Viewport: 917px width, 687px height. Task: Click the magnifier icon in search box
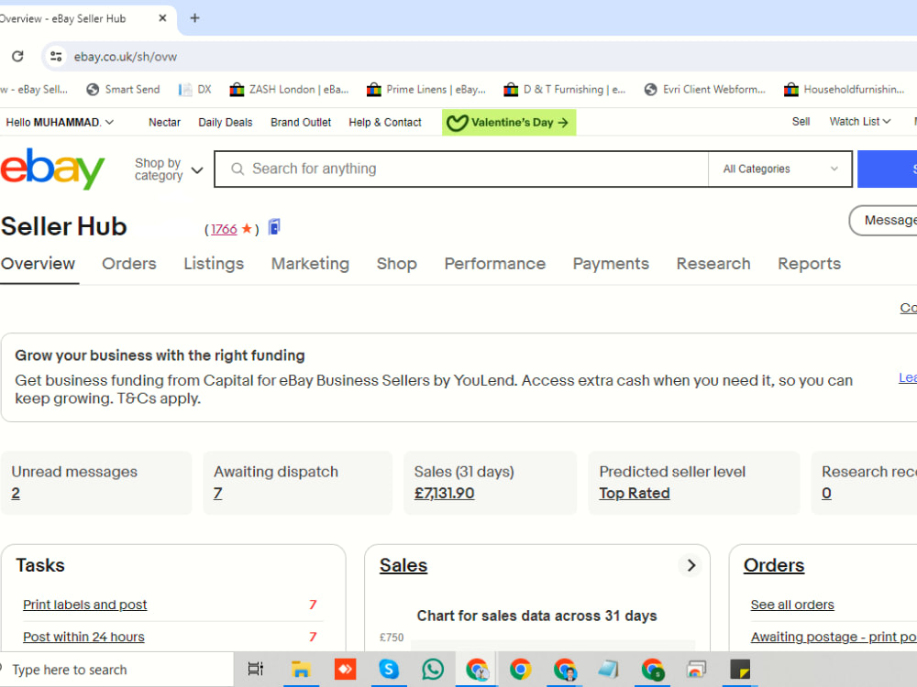pos(238,169)
